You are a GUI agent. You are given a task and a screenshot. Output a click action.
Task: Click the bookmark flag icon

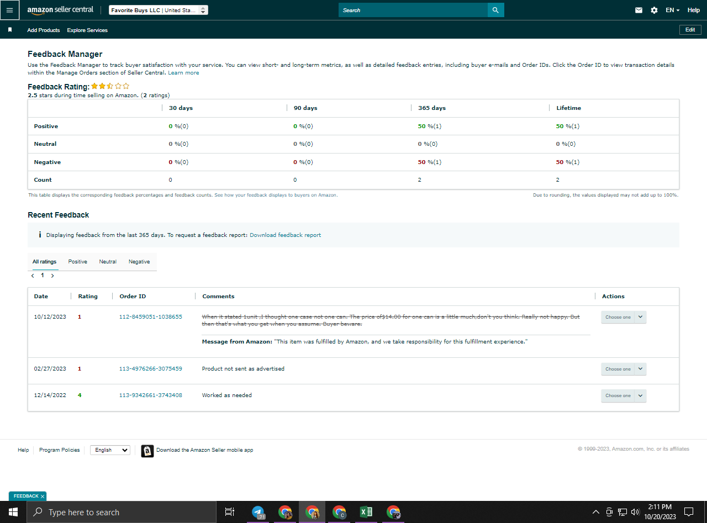coord(10,30)
